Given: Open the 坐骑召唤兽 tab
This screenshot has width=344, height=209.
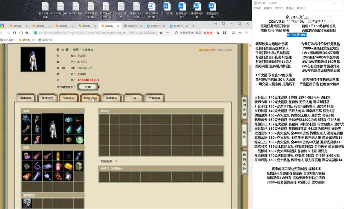Looking at the screenshot, I should (x=90, y=98).
